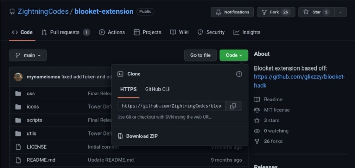Click the Notifications bell button

(232, 12)
